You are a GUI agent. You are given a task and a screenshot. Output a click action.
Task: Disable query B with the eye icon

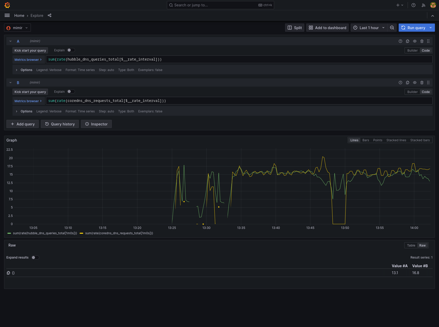click(415, 83)
